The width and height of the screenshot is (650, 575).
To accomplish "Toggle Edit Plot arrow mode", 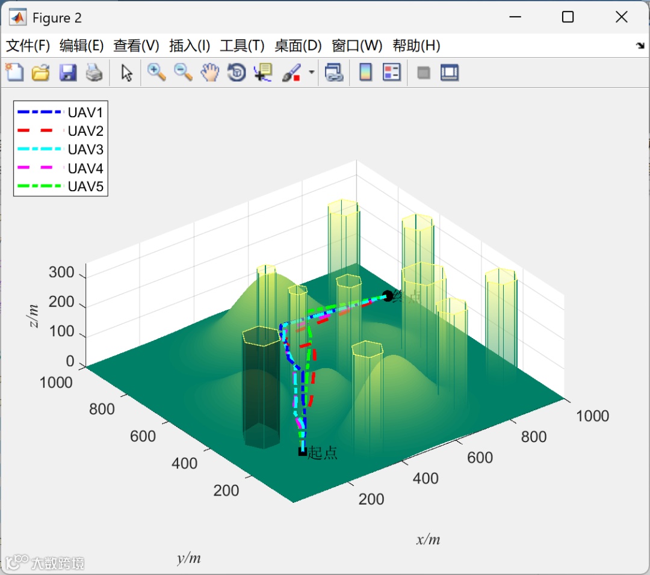I will click(126, 73).
